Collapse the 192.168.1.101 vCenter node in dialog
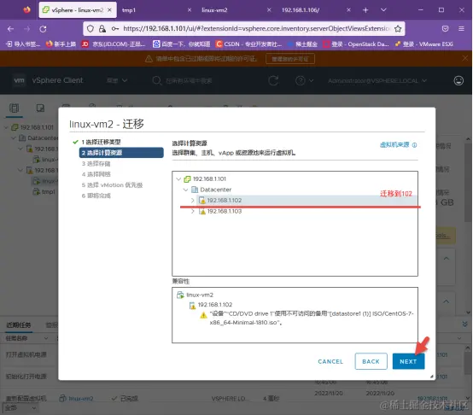The height and width of the screenshot is (415, 473). tap(178, 178)
